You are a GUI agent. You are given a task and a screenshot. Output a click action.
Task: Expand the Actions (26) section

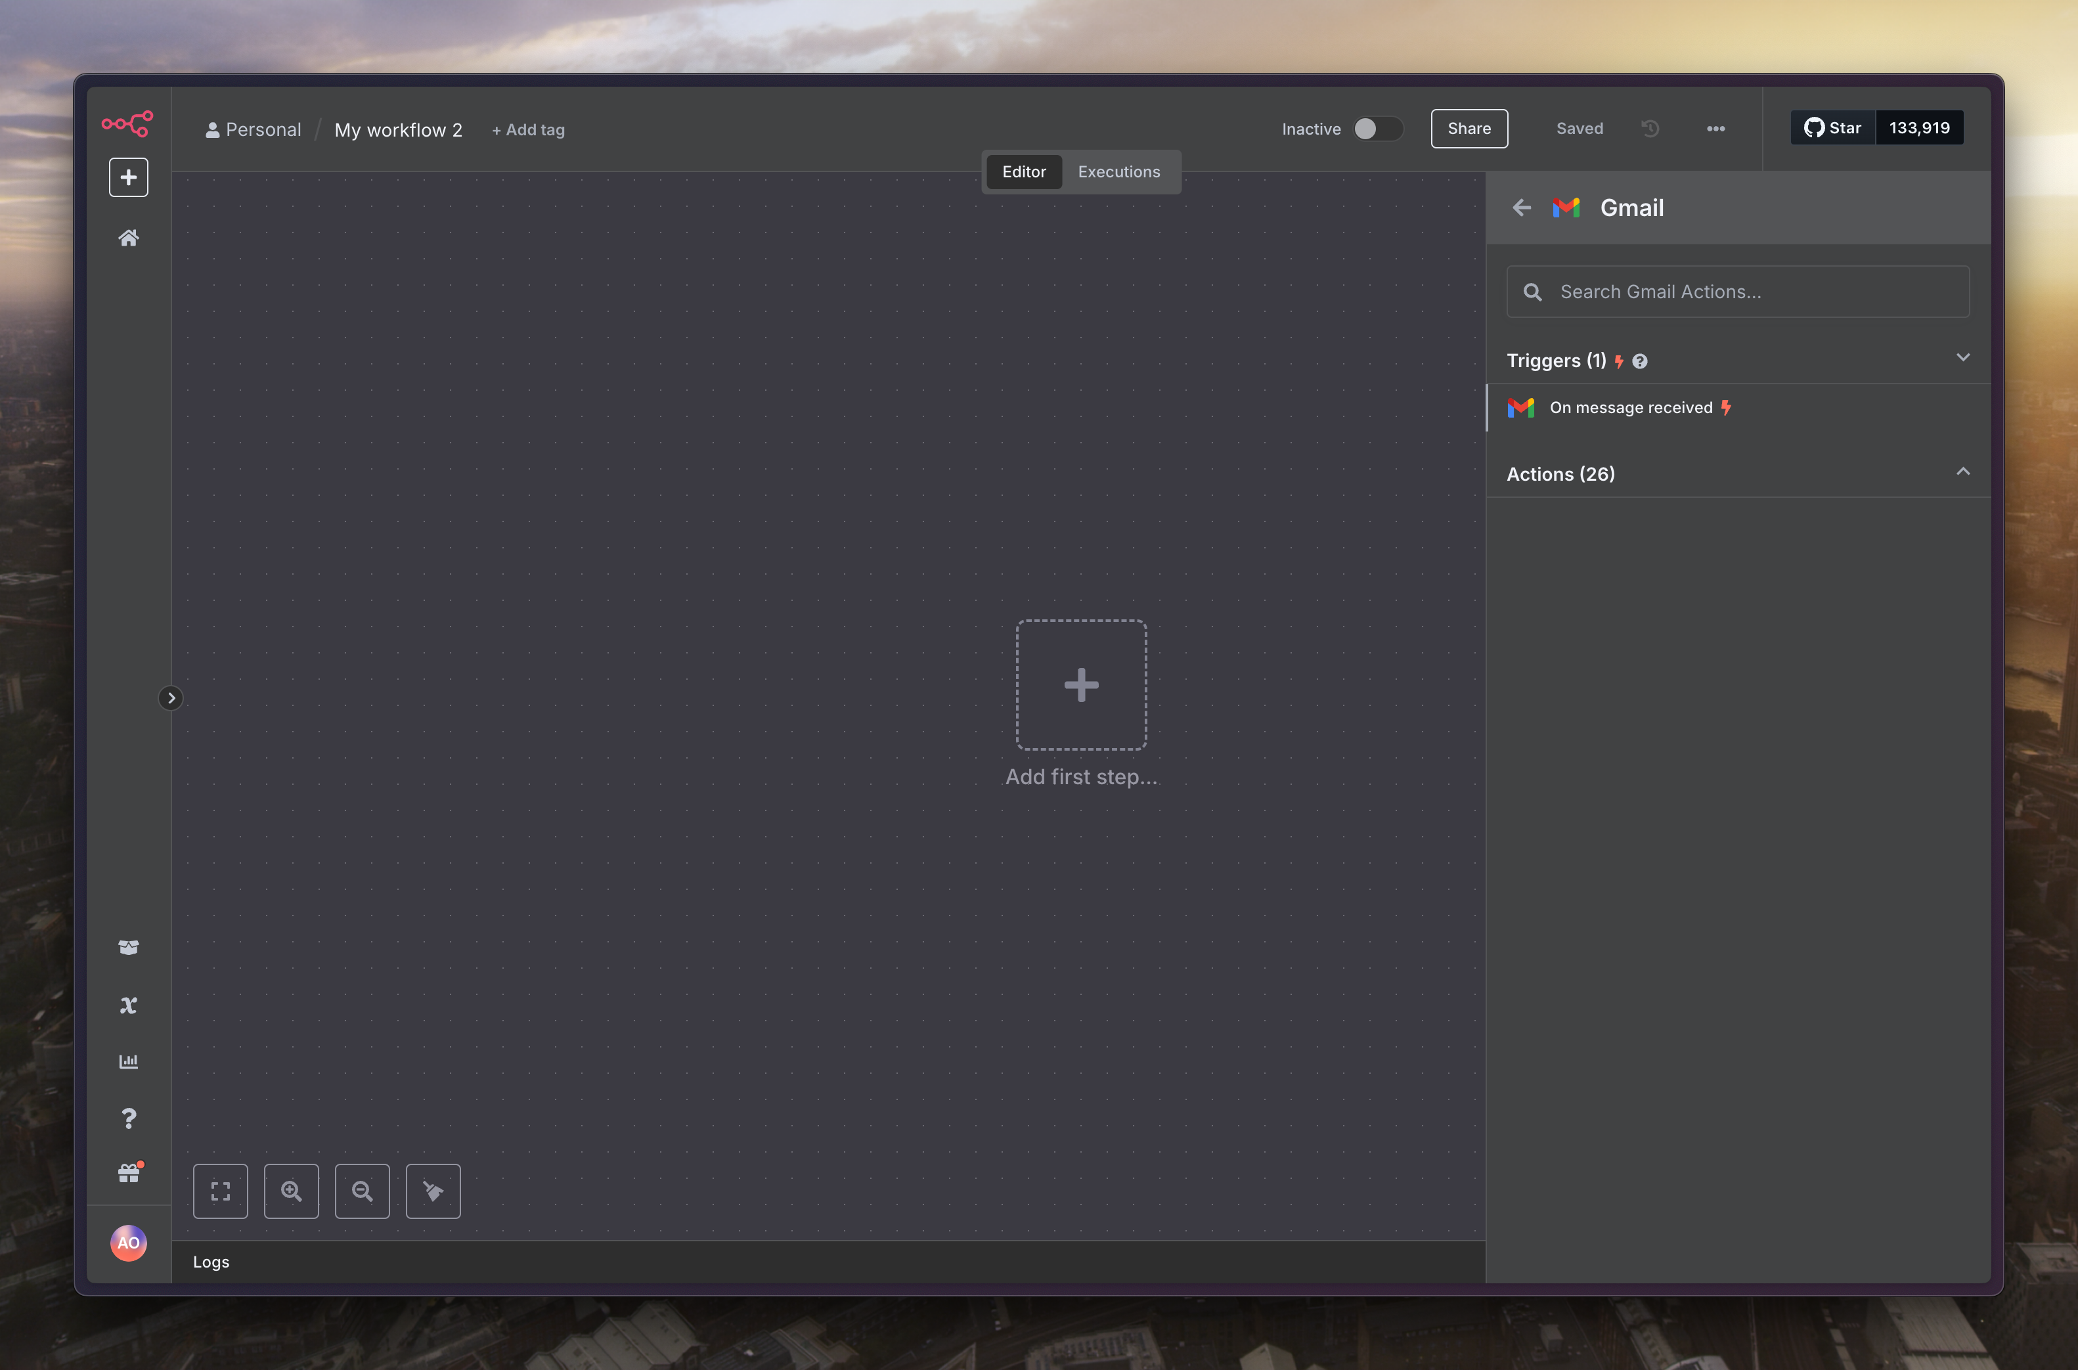[x=1962, y=473]
